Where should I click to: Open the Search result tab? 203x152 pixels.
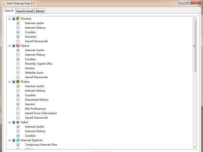tap(25, 11)
